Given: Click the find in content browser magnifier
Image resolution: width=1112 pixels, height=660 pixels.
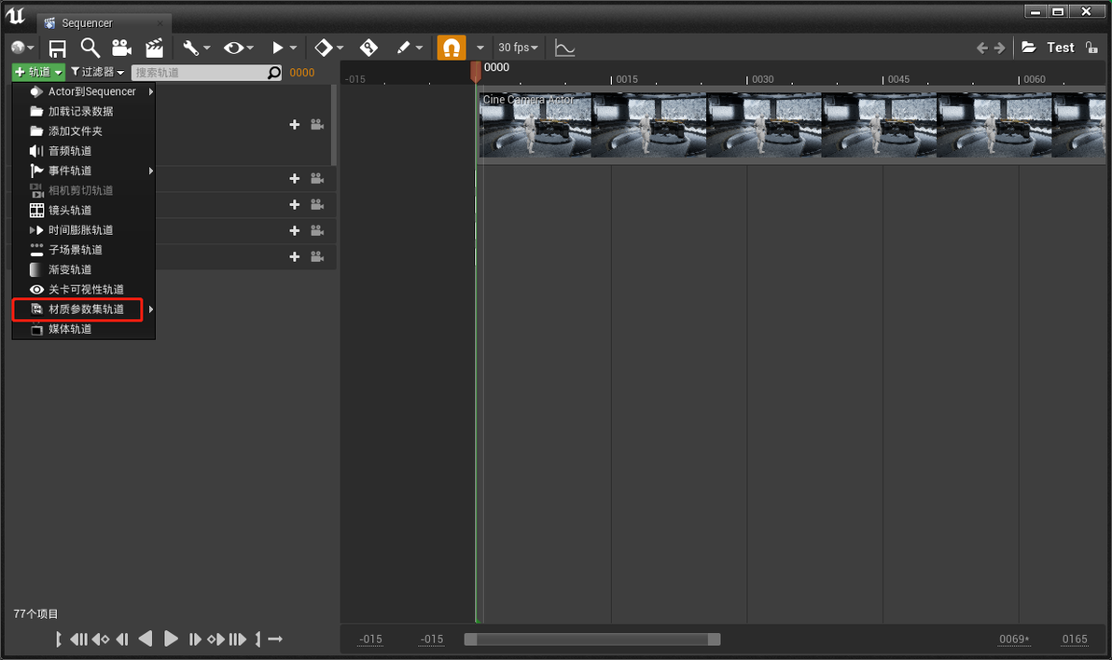Looking at the screenshot, I should 90,48.
